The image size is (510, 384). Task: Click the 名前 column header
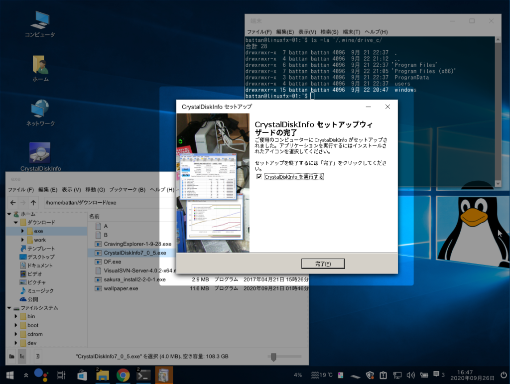click(94, 216)
